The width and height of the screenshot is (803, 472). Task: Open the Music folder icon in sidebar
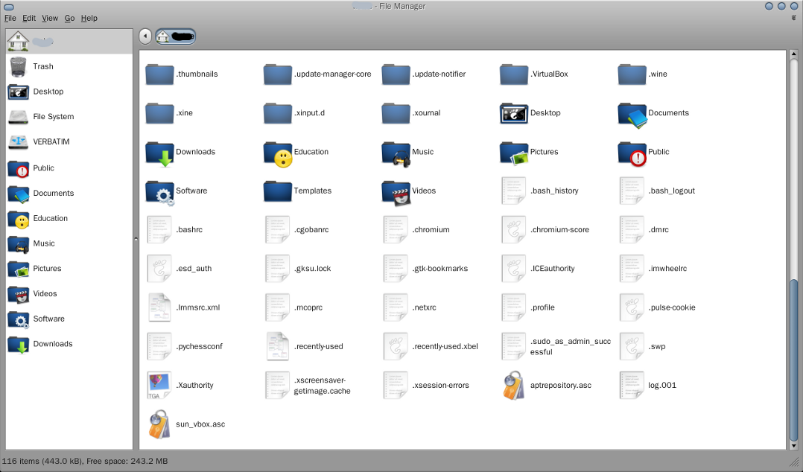coord(19,243)
